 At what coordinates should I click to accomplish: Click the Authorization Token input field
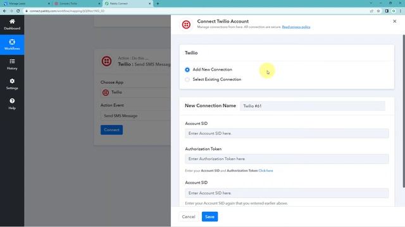(287, 159)
